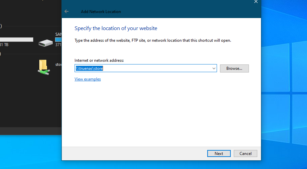Click the blue usage bar under SAM drive
Screen dimensions: 307x169
click(58, 39)
